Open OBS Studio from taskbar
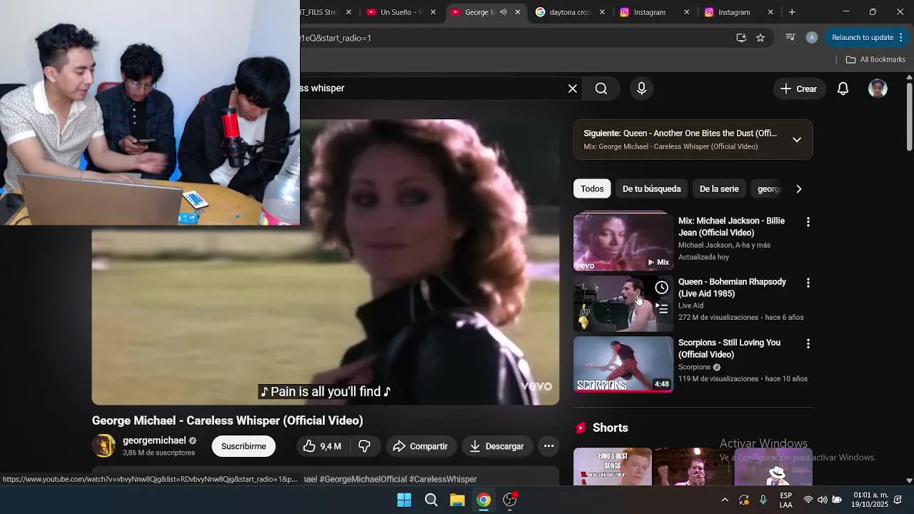914x514 pixels. click(510, 500)
